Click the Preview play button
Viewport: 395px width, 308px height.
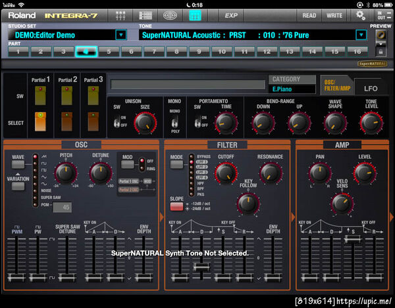(381, 35)
